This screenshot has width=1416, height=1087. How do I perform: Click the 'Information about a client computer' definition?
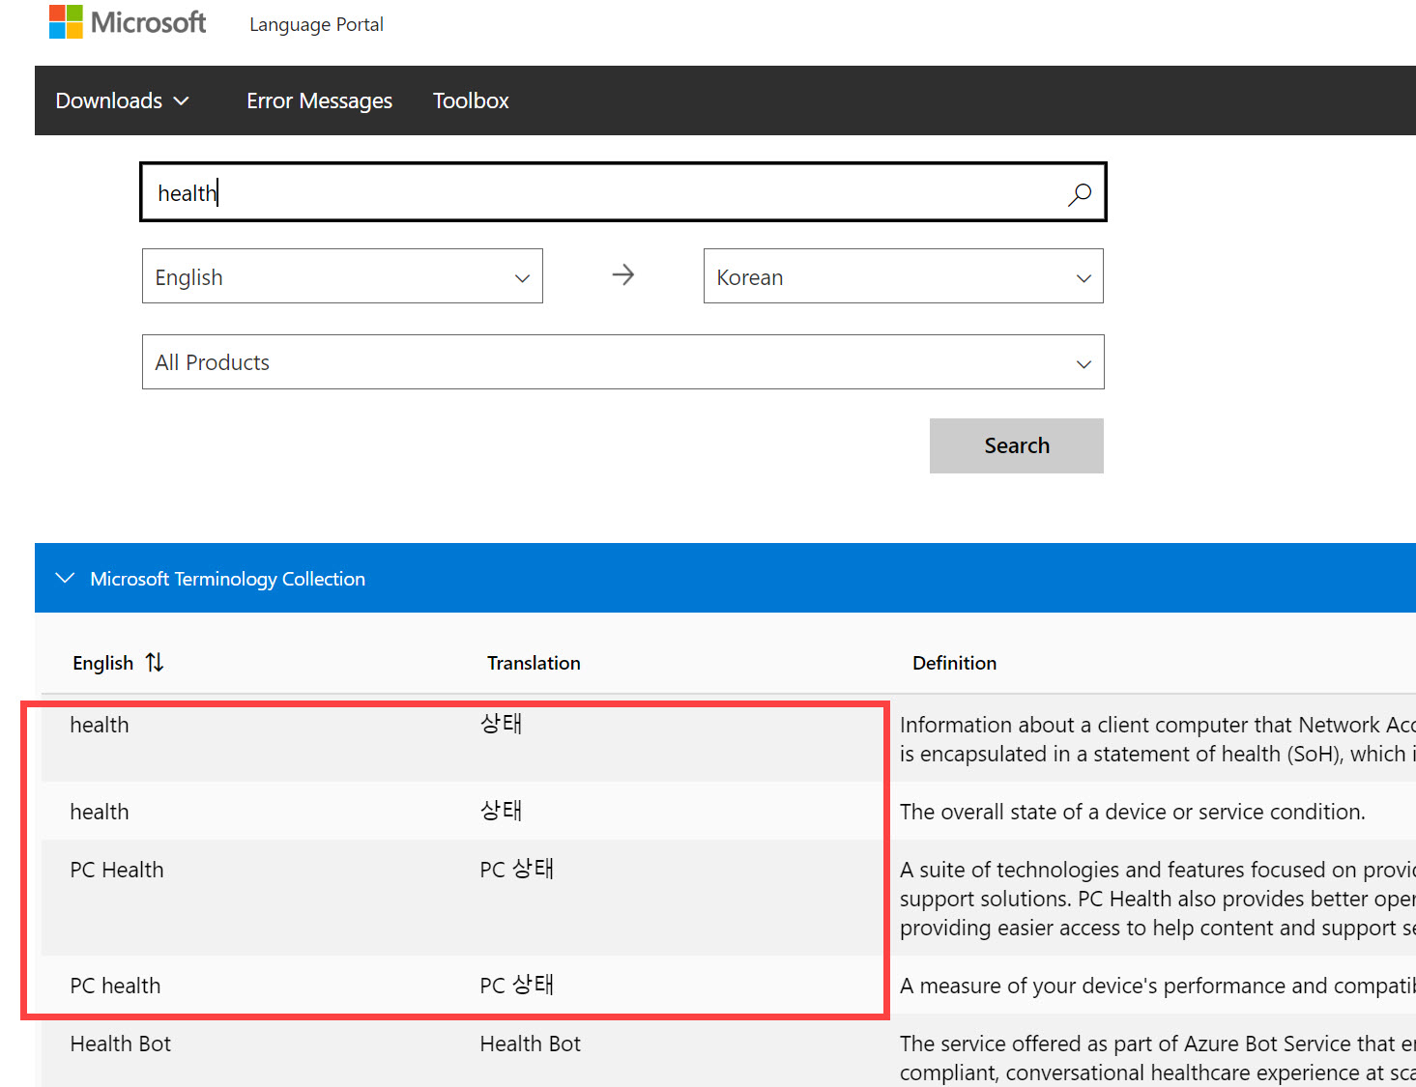1158,739
